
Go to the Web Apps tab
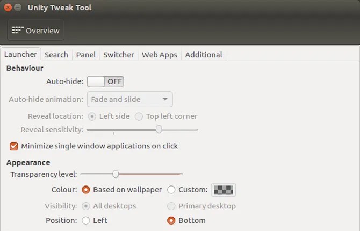(160, 55)
